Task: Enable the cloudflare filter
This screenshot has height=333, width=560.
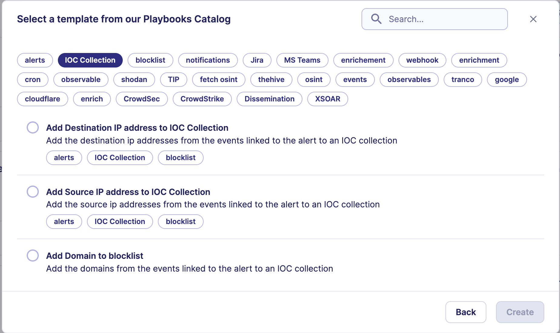Action: [42, 99]
